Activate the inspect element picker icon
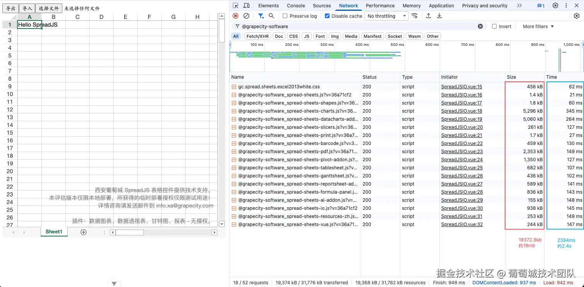 point(236,5)
